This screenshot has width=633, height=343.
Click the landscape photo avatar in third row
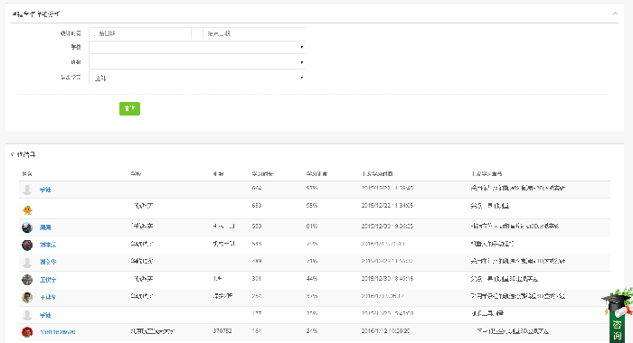coord(27,227)
